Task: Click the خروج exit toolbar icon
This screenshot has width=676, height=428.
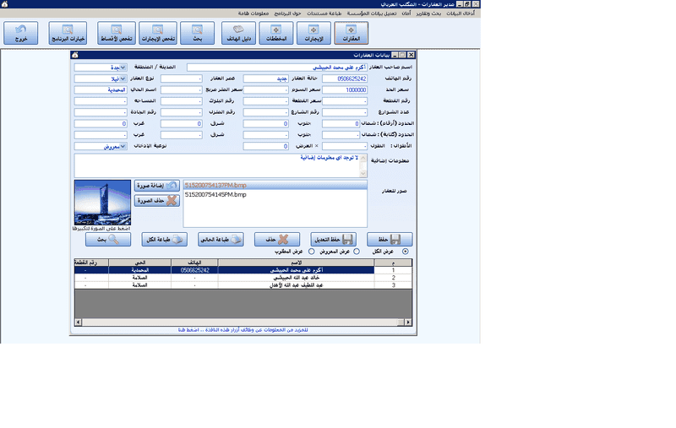Action: [20, 32]
